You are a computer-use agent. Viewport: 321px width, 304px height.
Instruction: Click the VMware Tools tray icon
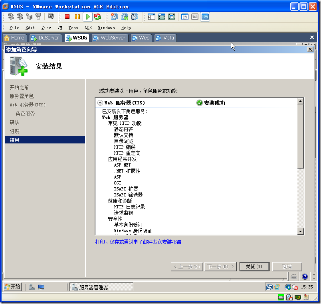click(269, 287)
